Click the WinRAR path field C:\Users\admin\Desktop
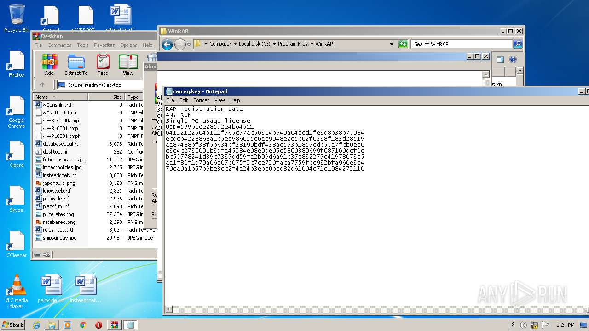589x331 pixels. pos(99,85)
